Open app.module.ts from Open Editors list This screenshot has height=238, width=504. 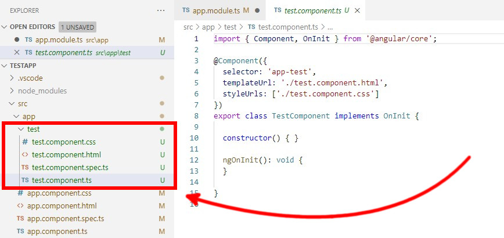click(x=58, y=39)
